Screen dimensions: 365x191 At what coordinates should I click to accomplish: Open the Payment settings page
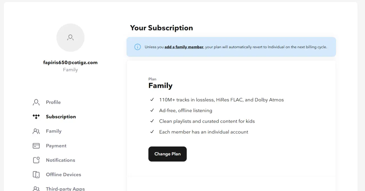[x=56, y=146]
